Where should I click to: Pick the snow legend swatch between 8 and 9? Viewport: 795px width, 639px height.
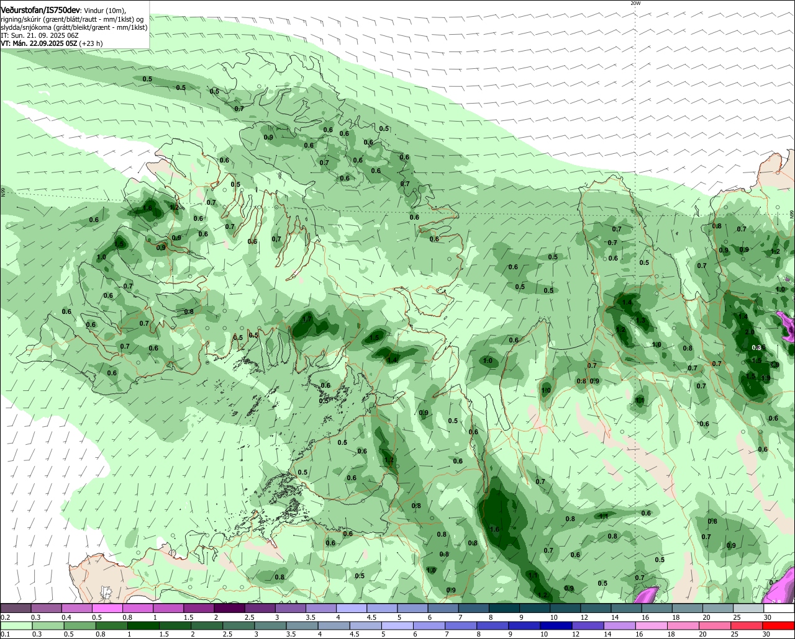504,608
